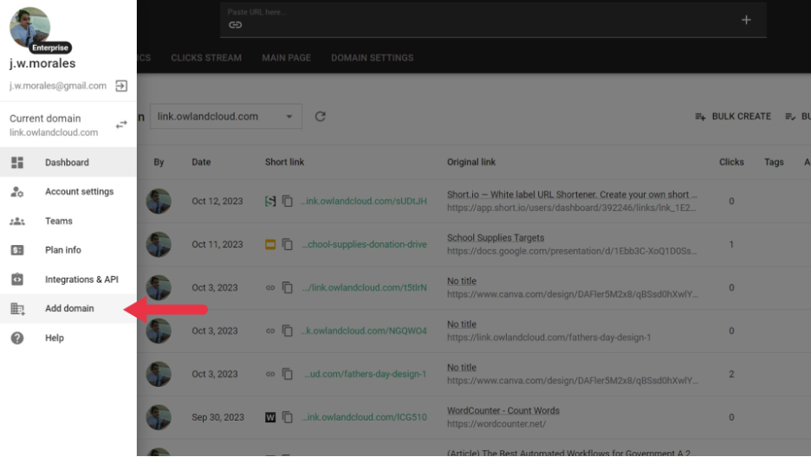Copy the t5tIrN short link
Viewport: 811px width, 457px height.
287,287
